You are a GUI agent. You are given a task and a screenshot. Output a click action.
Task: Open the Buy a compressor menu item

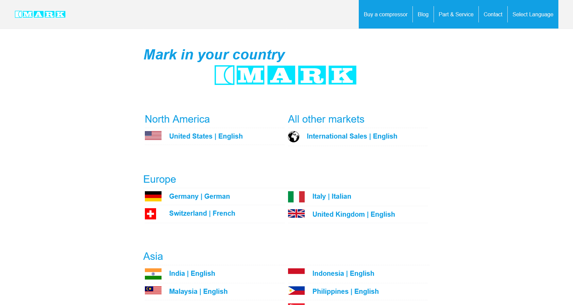(x=386, y=14)
